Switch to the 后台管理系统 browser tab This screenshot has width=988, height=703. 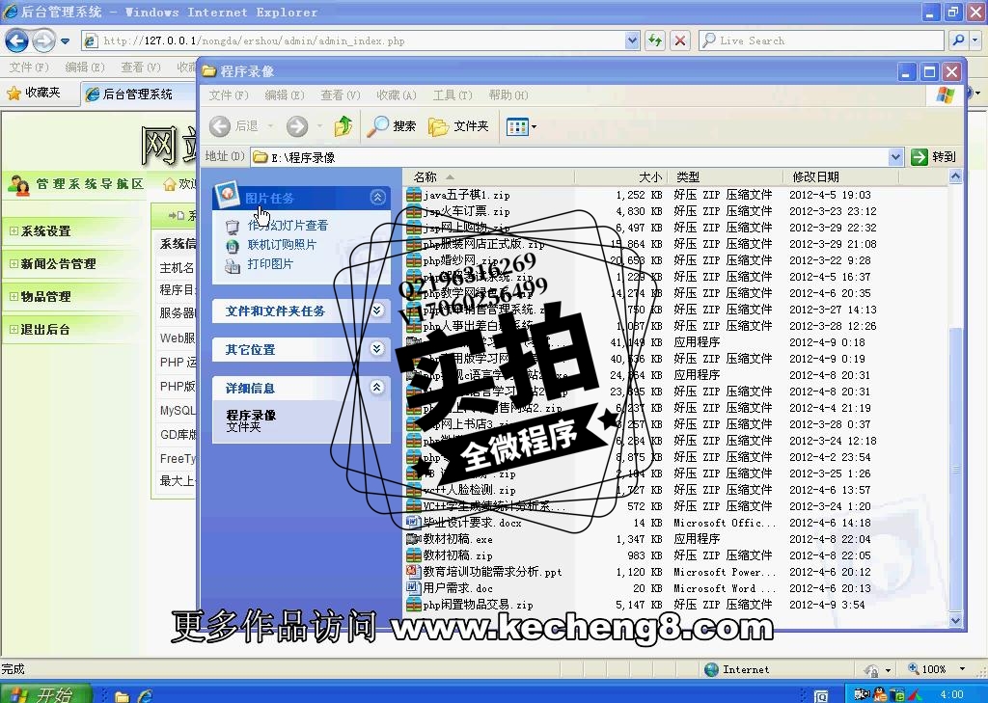pyautogui.click(x=137, y=94)
